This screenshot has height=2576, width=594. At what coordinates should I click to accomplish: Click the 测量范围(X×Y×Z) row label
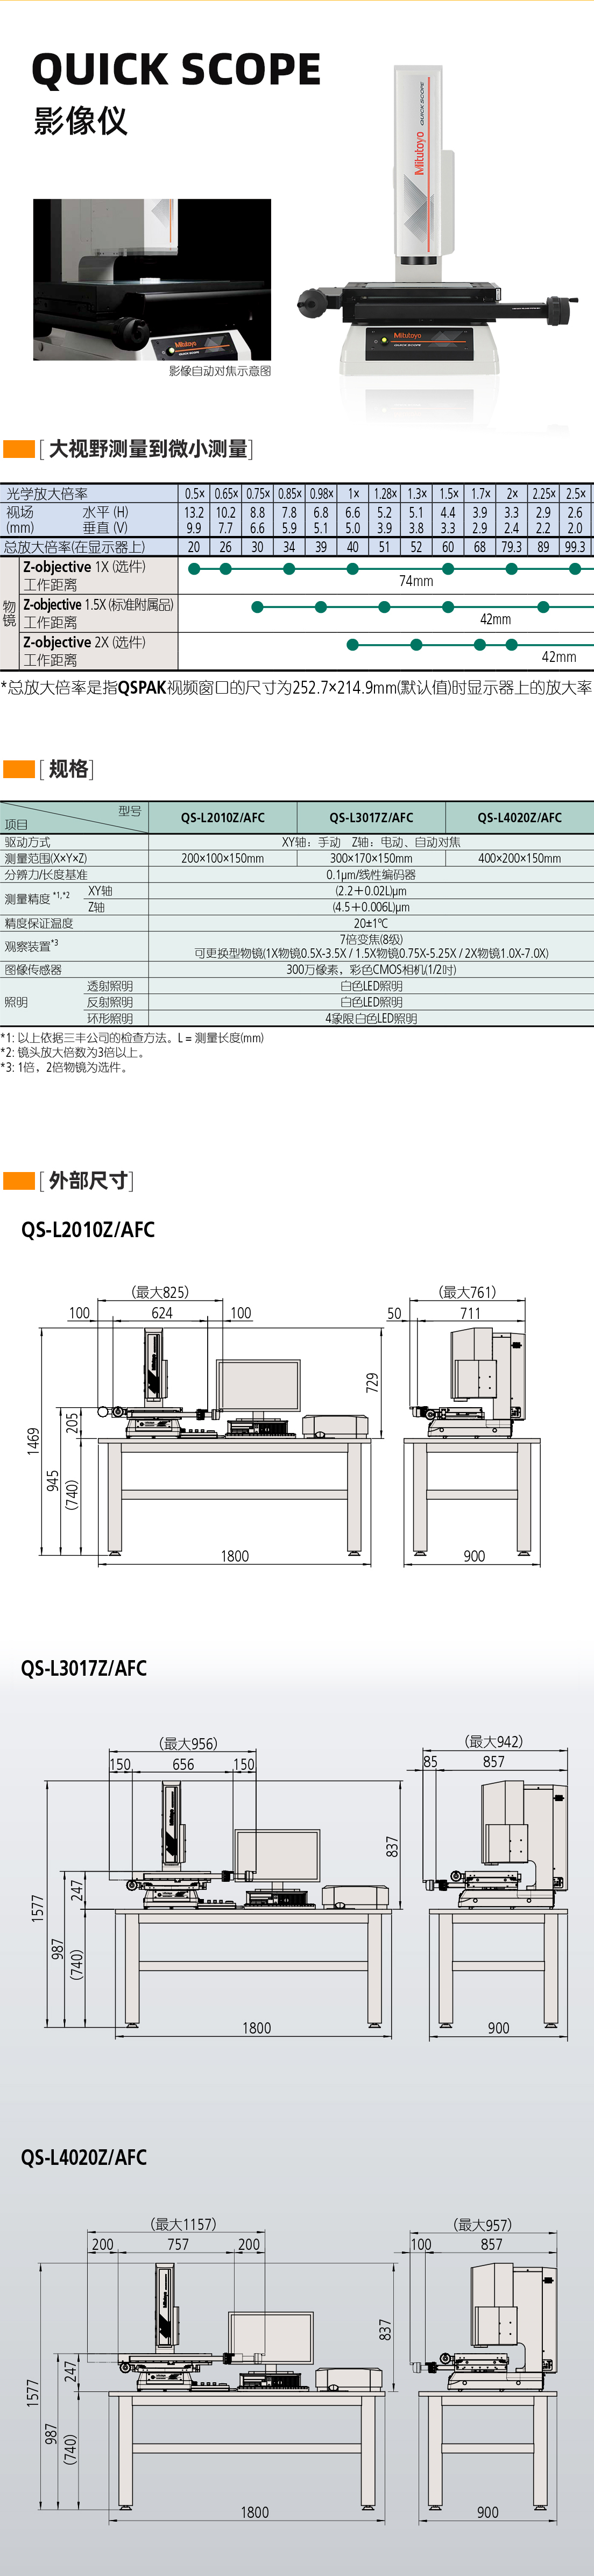(x=46, y=858)
